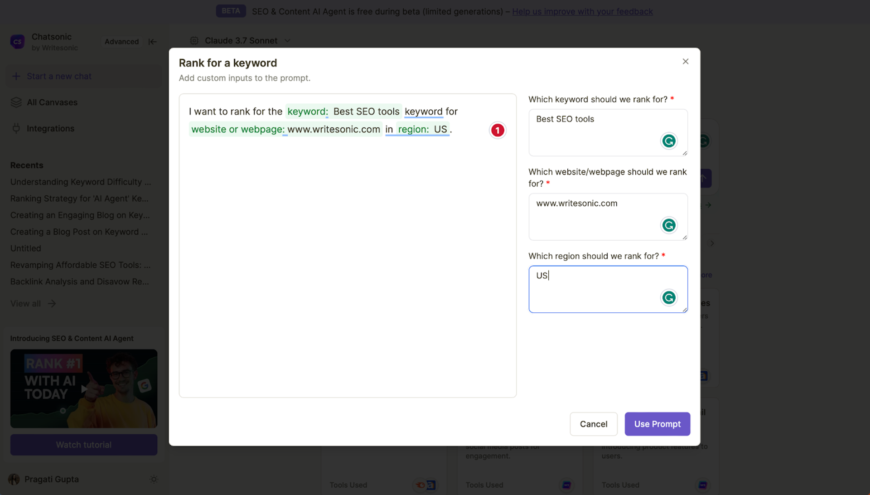The image size is (870, 495).
Task: Open recent chat Backlink Analysis and Disavow Re...
Action: [80, 281]
